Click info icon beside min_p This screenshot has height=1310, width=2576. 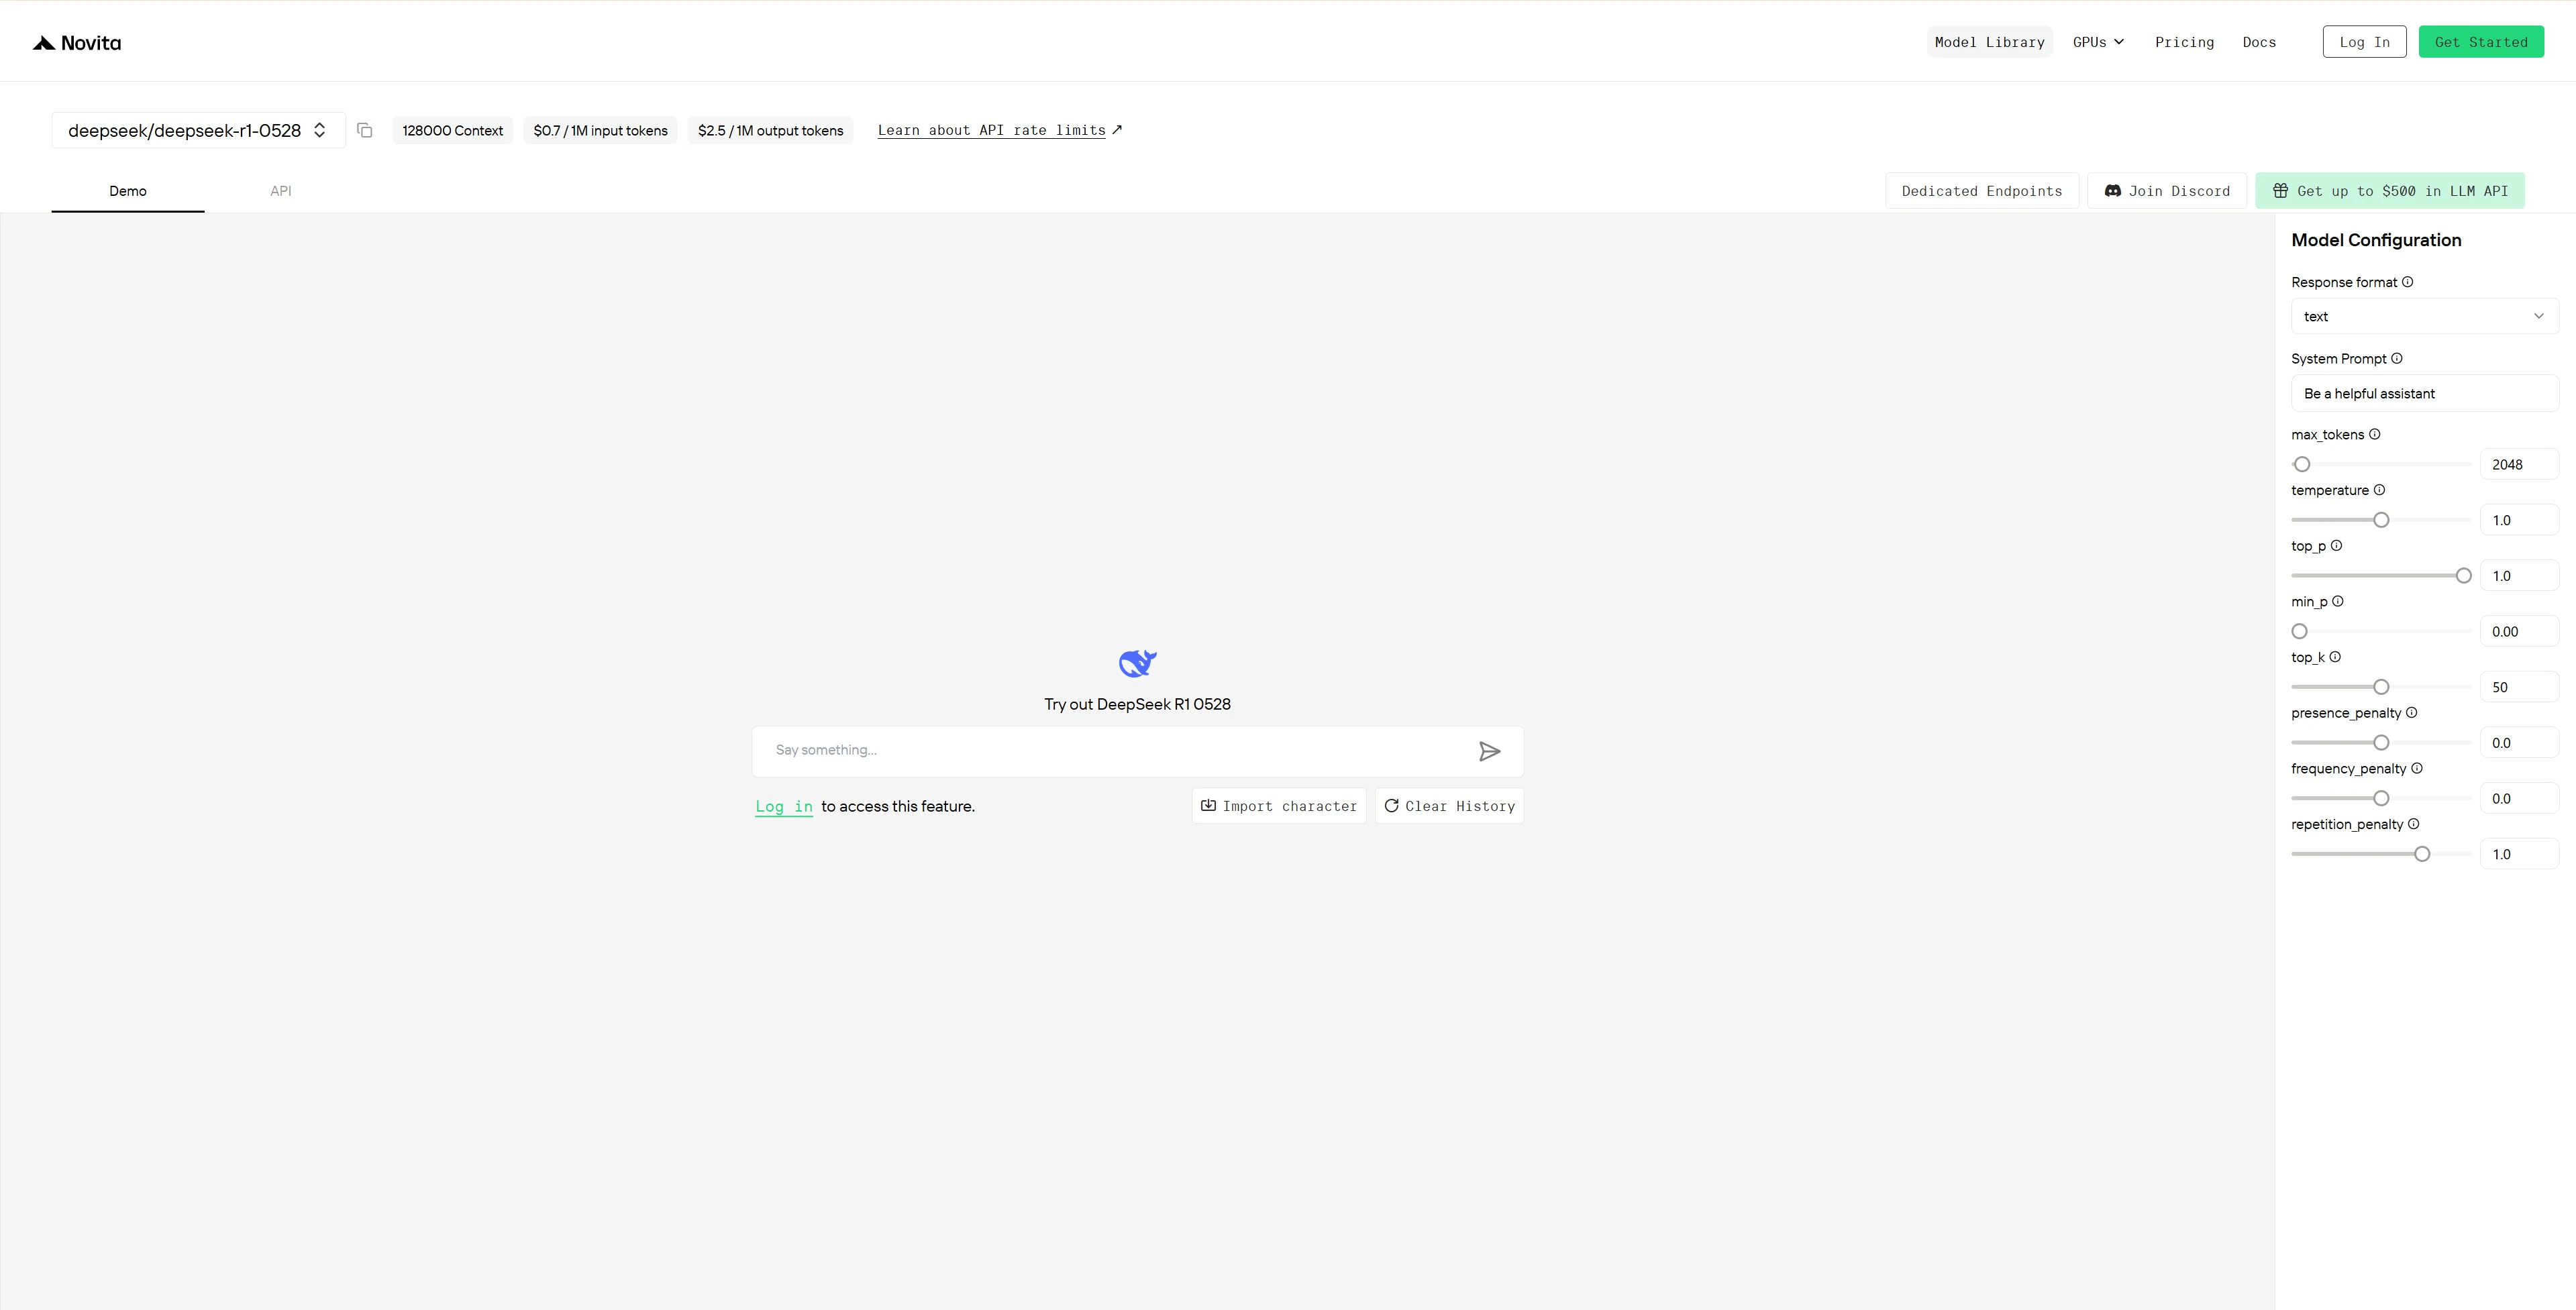point(2338,601)
